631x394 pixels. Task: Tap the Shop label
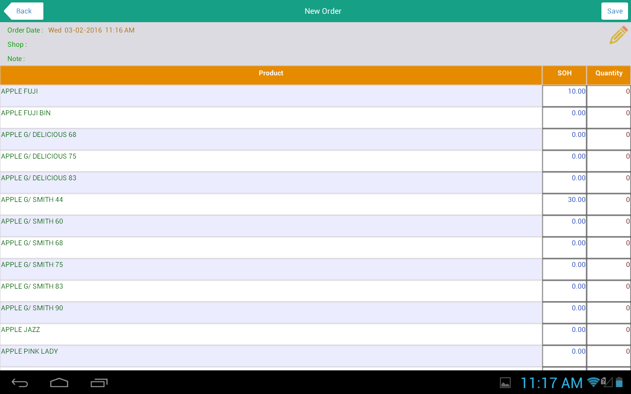click(x=17, y=44)
